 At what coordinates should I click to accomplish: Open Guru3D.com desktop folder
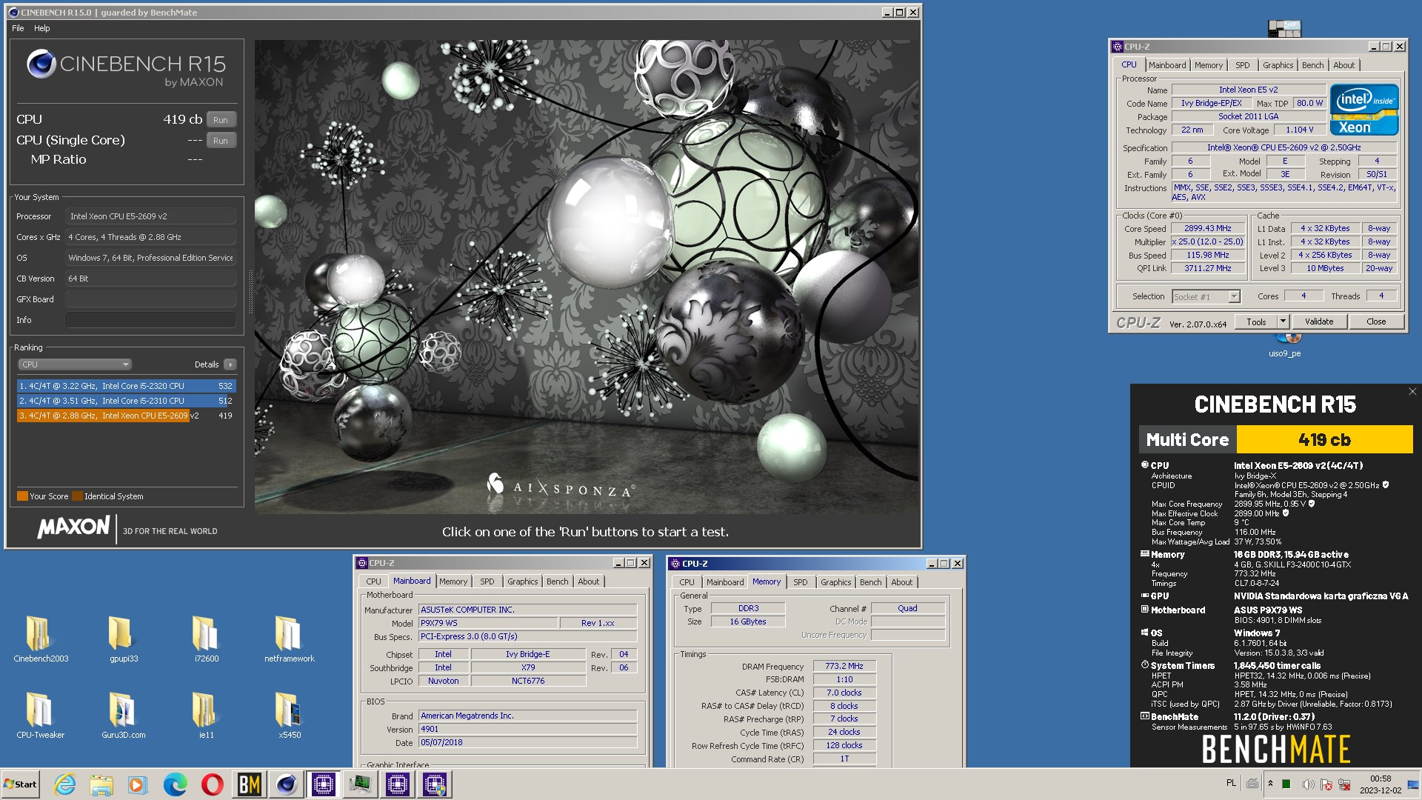(x=124, y=715)
